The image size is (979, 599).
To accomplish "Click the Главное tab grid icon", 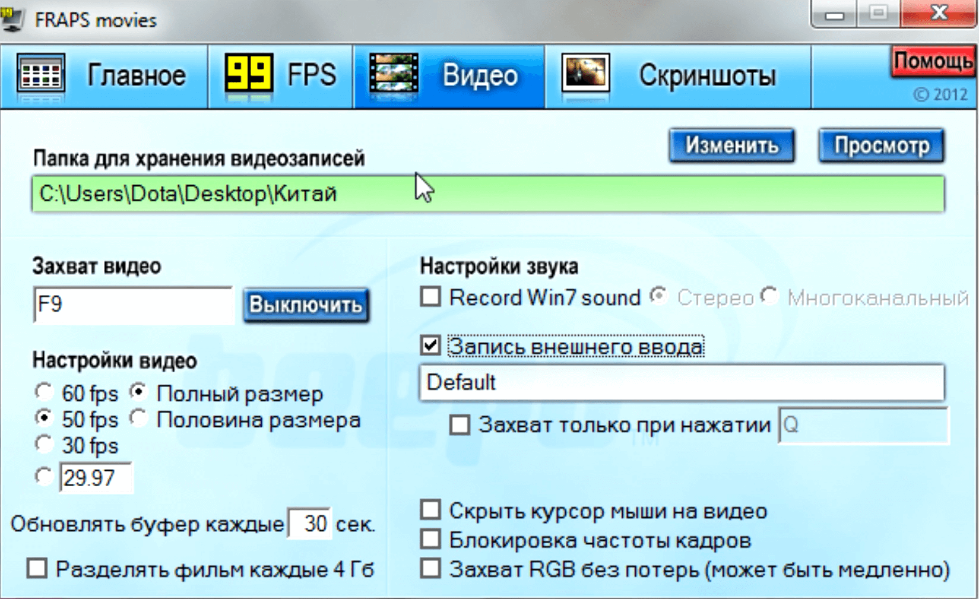I will tap(40, 74).
